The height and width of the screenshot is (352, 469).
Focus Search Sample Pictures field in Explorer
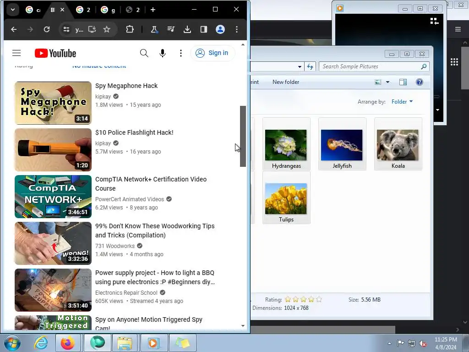(x=374, y=66)
